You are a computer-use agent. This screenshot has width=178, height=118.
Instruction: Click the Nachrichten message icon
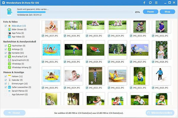coord(9,46)
